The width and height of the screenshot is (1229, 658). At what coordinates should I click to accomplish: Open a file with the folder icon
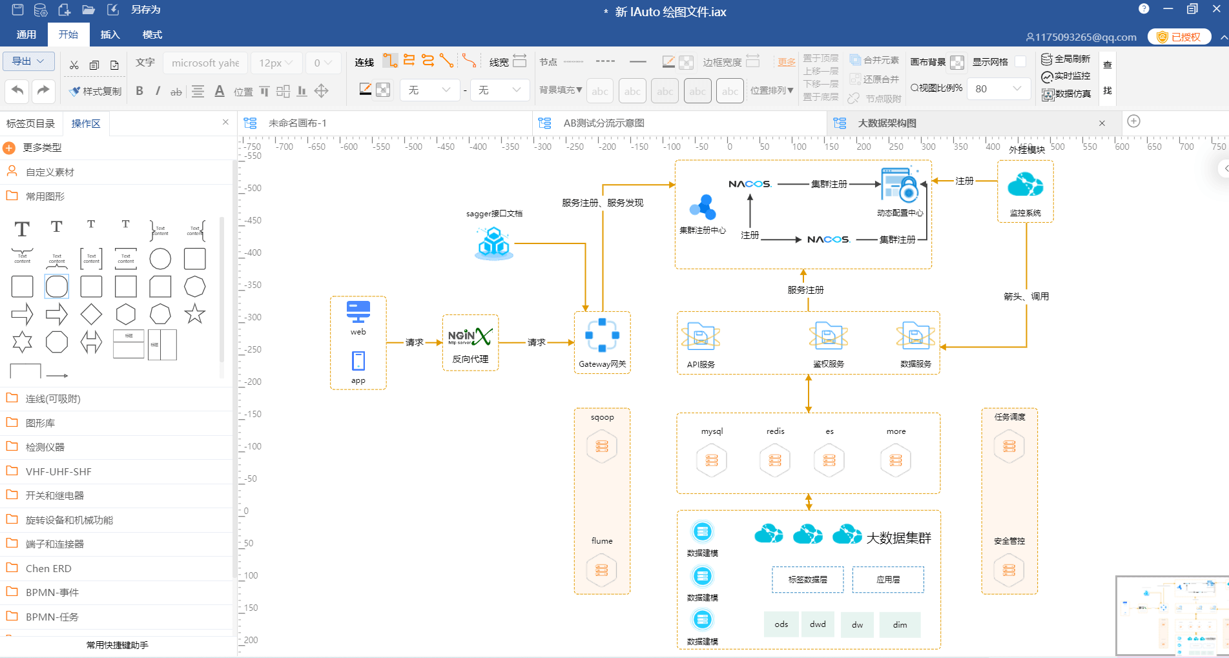(x=88, y=10)
